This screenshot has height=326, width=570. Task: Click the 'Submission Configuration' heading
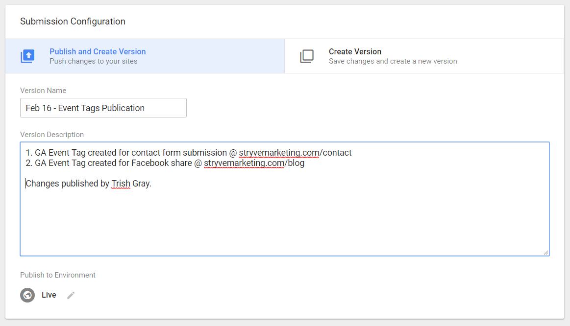click(x=73, y=22)
